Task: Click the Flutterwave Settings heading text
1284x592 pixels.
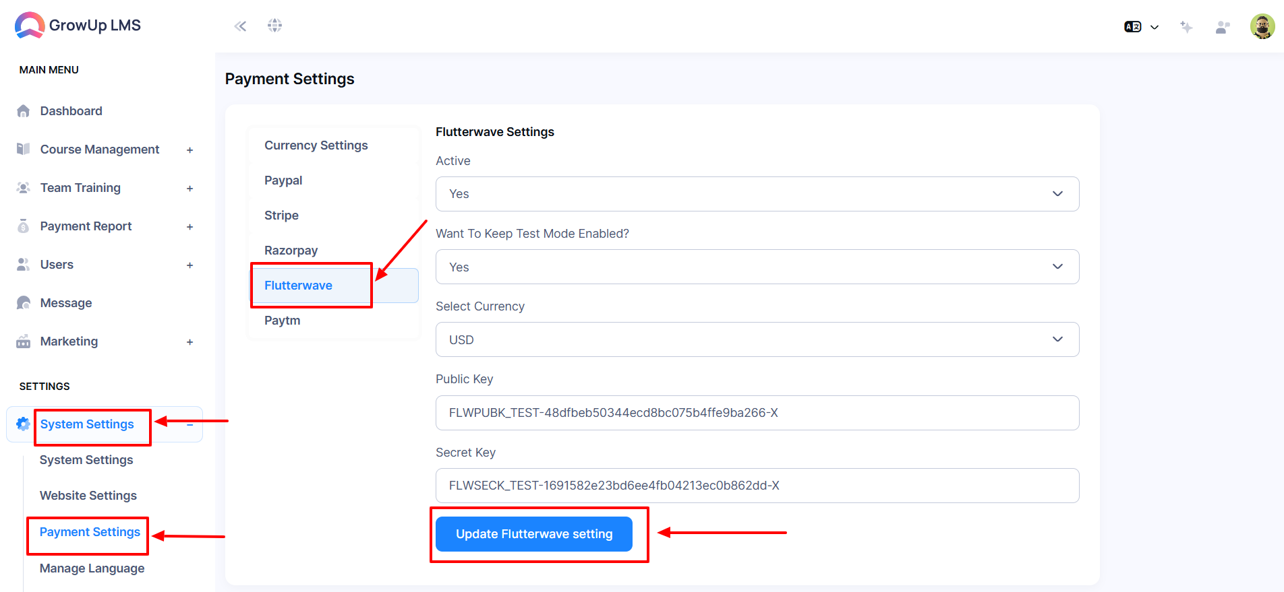Action: (495, 132)
